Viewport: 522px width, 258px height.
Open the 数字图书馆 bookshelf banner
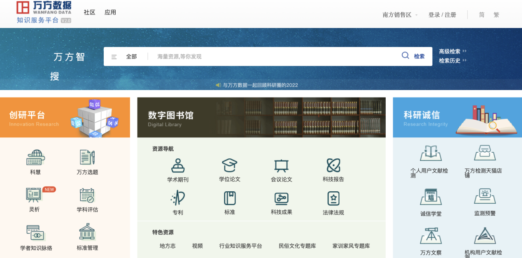point(261,117)
